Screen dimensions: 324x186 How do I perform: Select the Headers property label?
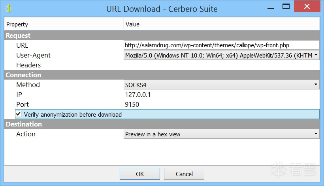click(28, 65)
